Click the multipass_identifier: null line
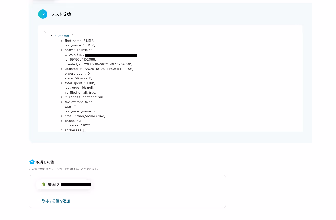 coord(85,97)
